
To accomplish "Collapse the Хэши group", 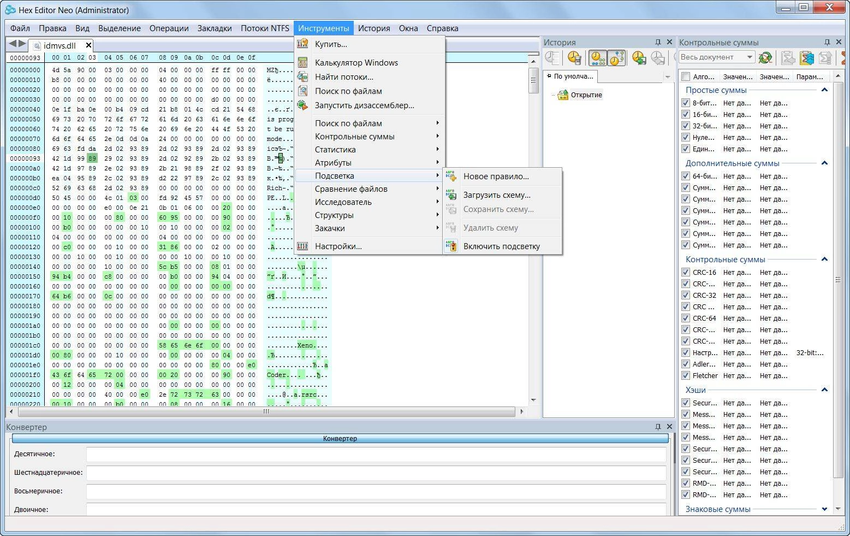I will [824, 390].
